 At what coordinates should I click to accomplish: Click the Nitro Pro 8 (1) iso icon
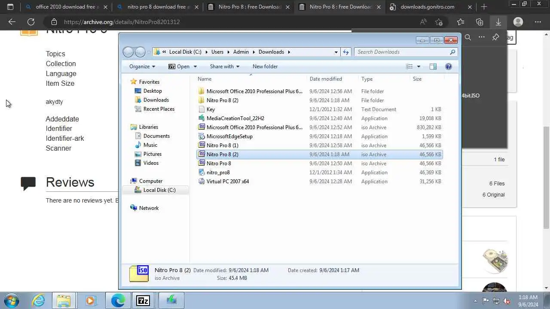202,145
